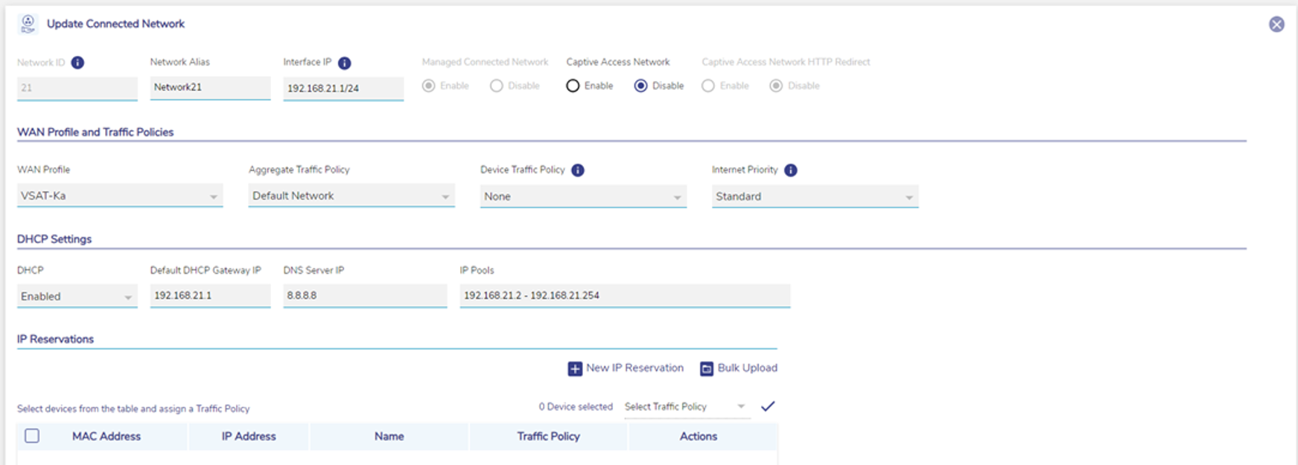
Task: Enable Captive Access Network radio button
Action: 573,86
